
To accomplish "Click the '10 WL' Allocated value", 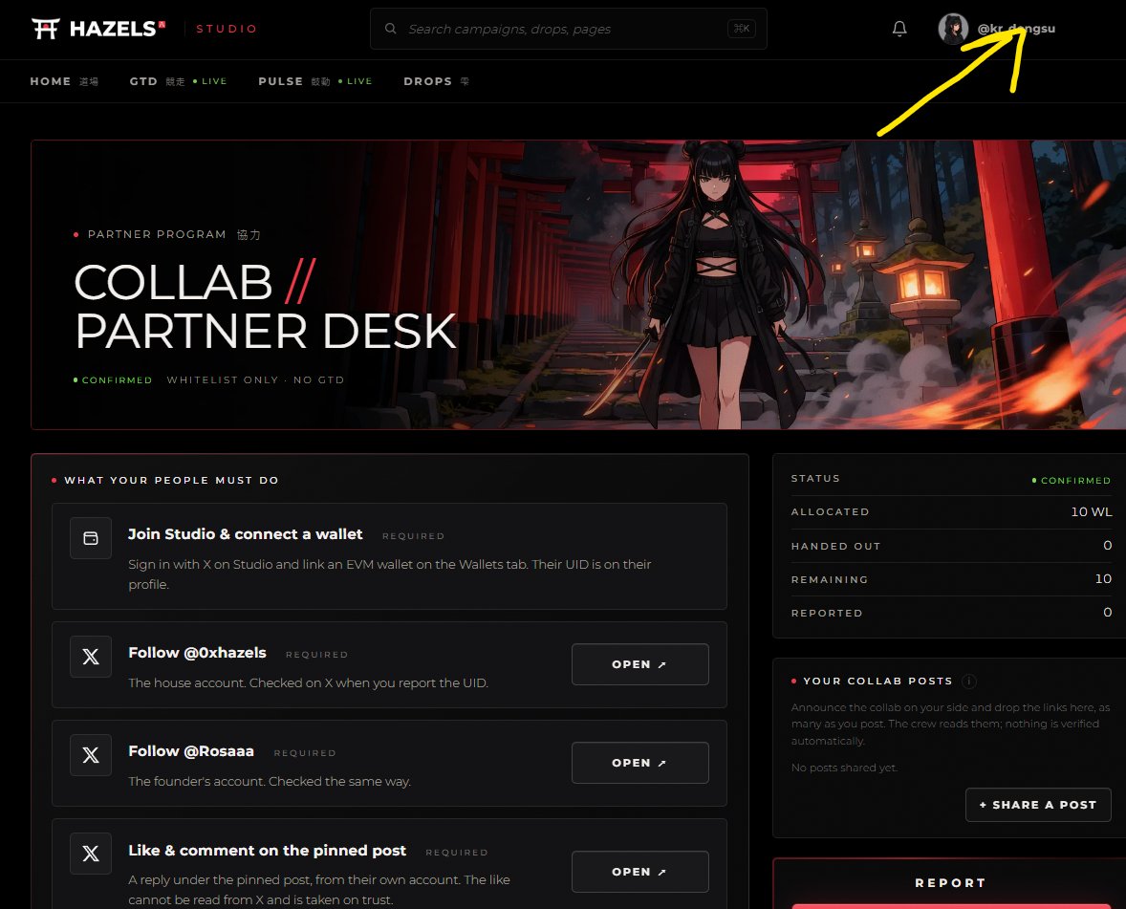I will (x=1092, y=512).
